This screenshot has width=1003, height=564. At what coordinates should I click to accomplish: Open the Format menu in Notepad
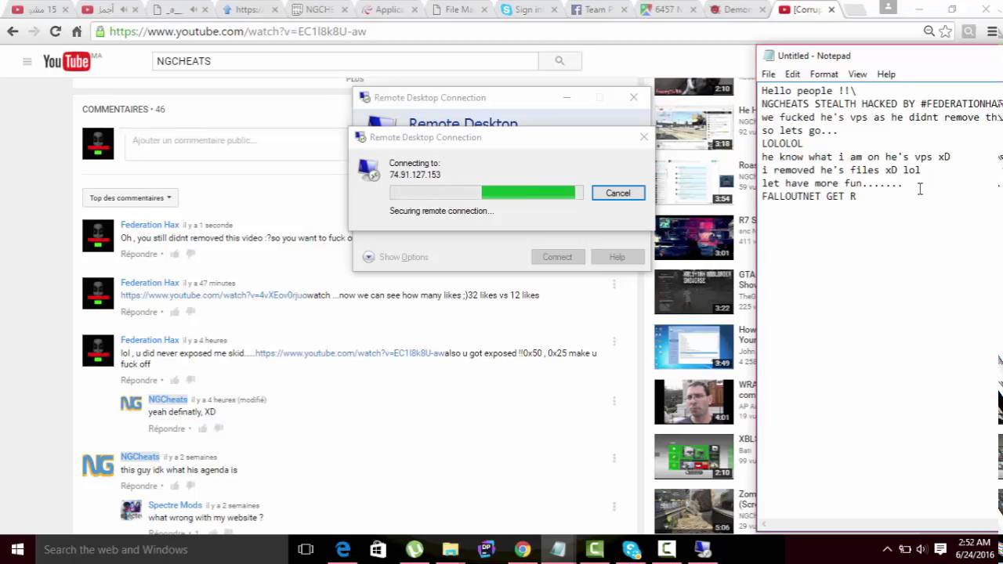click(824, 74)
